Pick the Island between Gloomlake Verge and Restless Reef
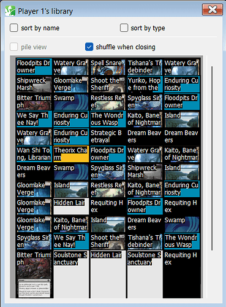Image resolution: width=226 pixels, height=307 pixels. pos(70,189)
